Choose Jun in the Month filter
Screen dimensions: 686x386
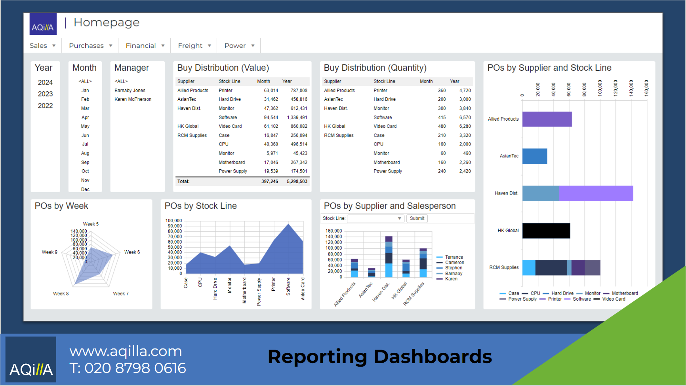coord(85,135)
